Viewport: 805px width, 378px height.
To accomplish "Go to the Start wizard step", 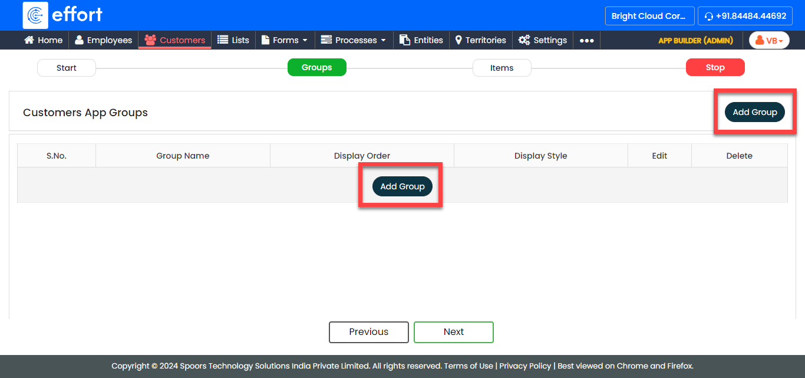I will coord(66,68).
